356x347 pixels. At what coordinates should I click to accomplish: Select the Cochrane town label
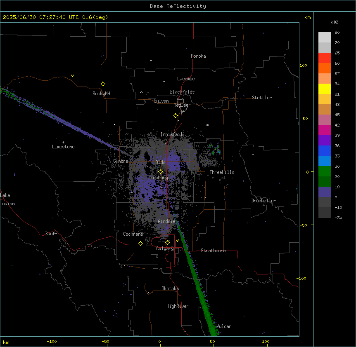pos(133,234)
